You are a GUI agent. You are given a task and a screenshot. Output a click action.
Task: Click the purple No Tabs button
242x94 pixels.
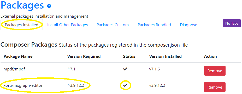(232, 23)
